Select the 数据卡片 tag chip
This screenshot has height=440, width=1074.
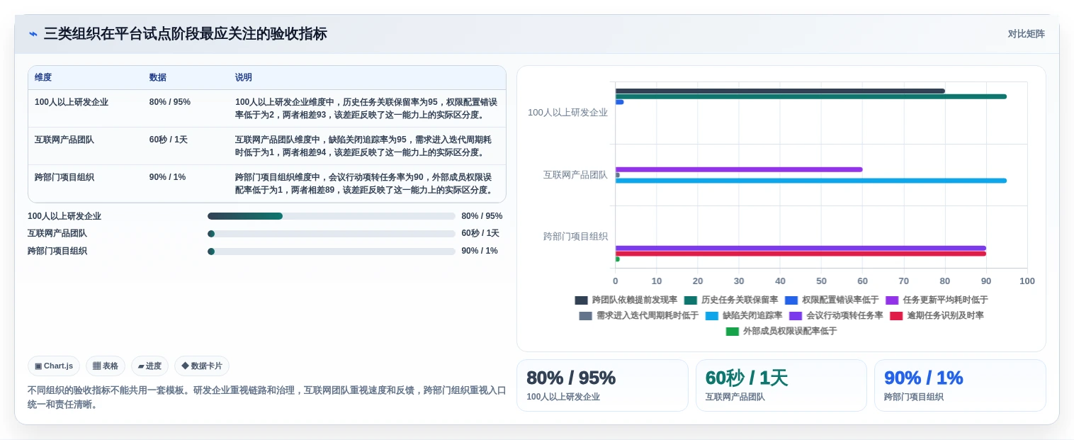[x=202, y=366]
